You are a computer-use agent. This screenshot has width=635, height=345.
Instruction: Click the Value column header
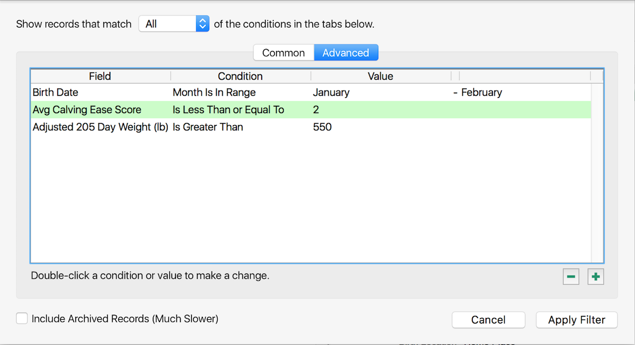pos(380,76)
